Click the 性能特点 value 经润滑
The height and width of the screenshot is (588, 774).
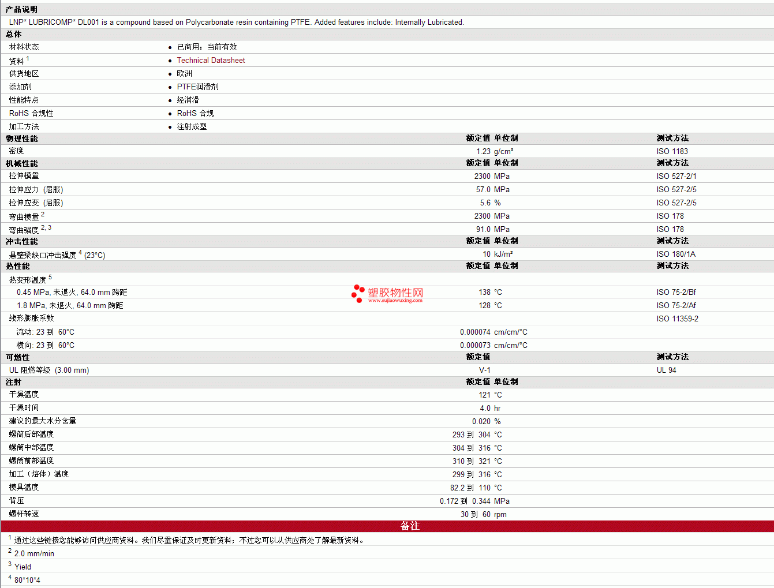pos(188,100)
